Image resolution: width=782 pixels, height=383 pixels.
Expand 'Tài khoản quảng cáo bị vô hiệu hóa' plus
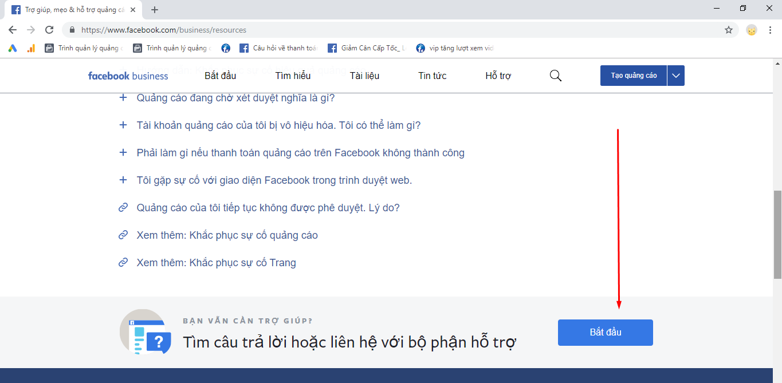point(123,125)
